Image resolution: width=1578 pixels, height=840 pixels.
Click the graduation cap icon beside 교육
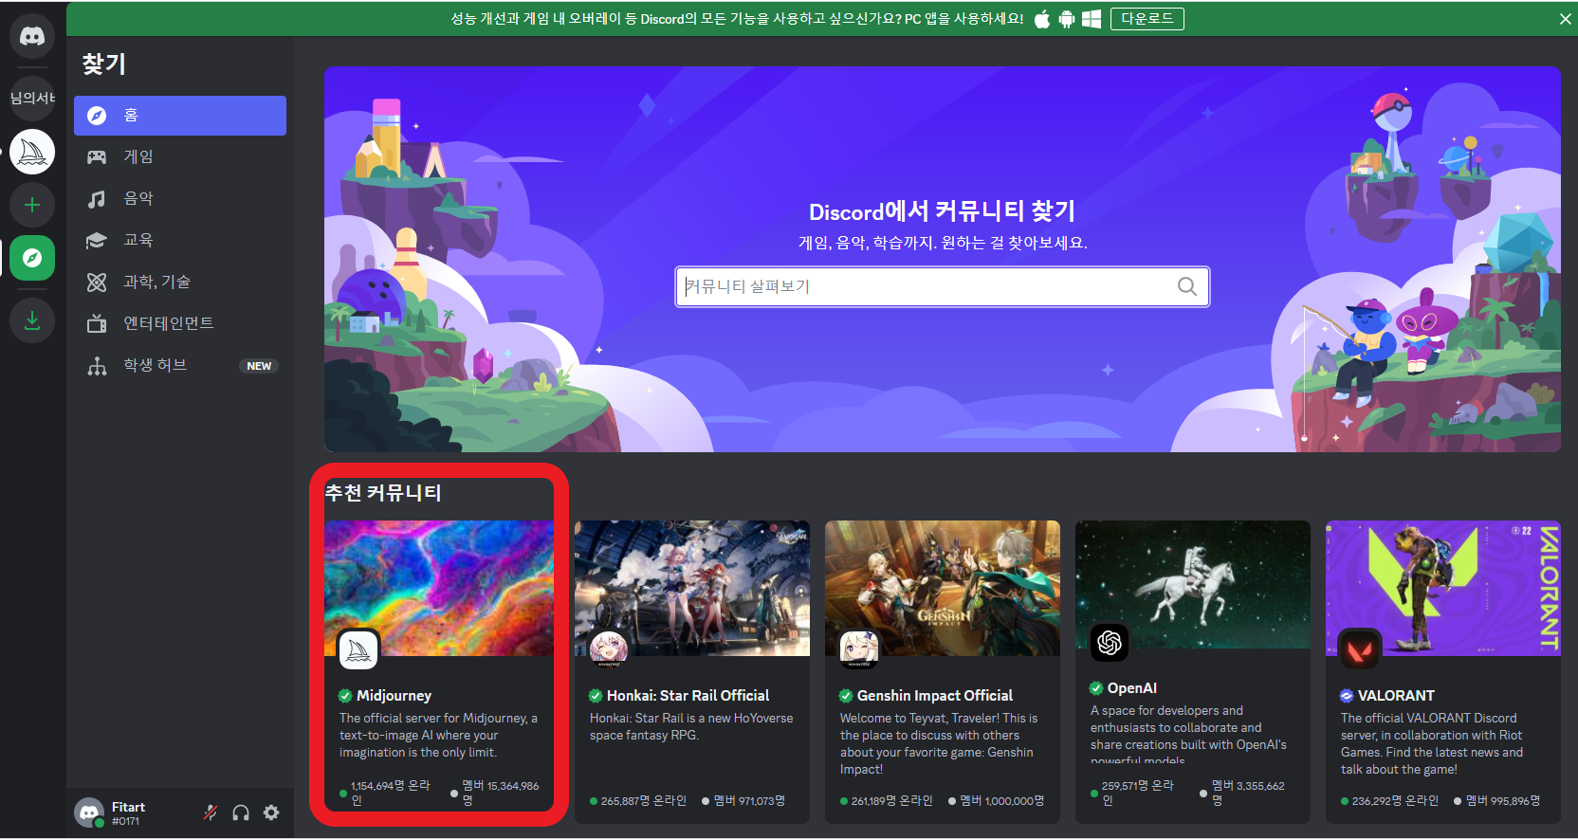click(x=97, y=241)
